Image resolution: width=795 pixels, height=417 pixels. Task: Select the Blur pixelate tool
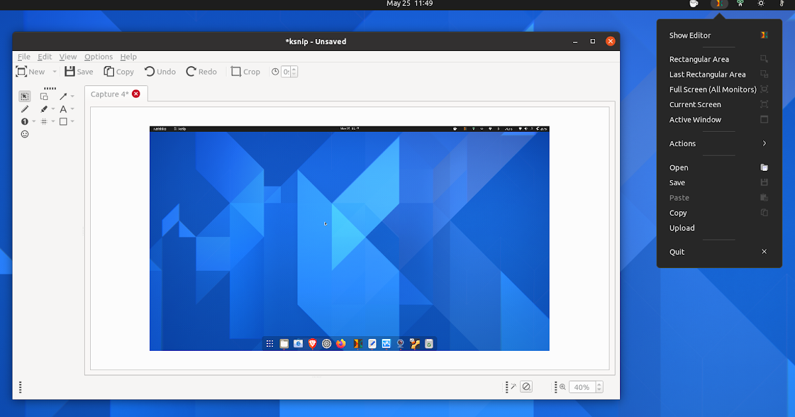pos(44,121)
